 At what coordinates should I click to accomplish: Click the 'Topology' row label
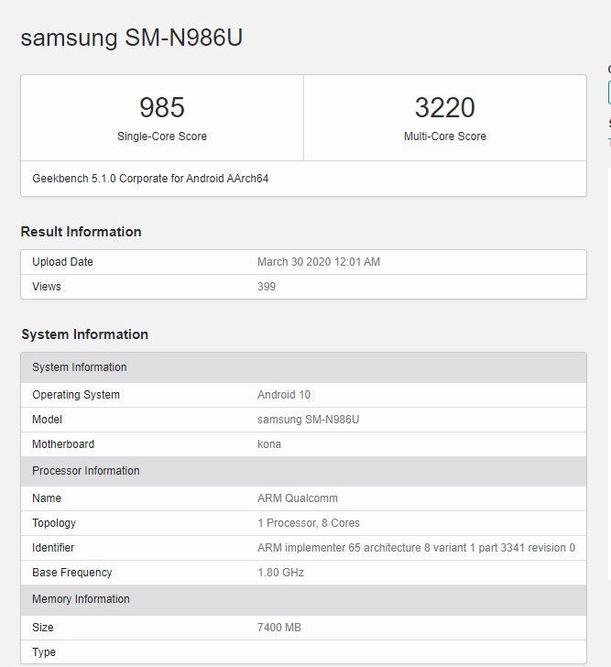pos(53,523)
